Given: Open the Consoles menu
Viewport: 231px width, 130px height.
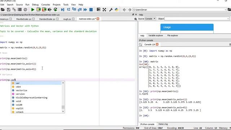Looking at the screenshot, I should coord(45,5).
